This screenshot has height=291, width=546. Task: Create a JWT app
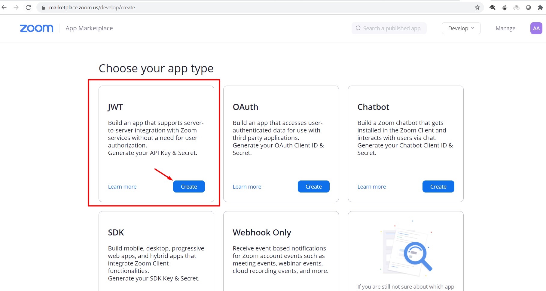189,186
